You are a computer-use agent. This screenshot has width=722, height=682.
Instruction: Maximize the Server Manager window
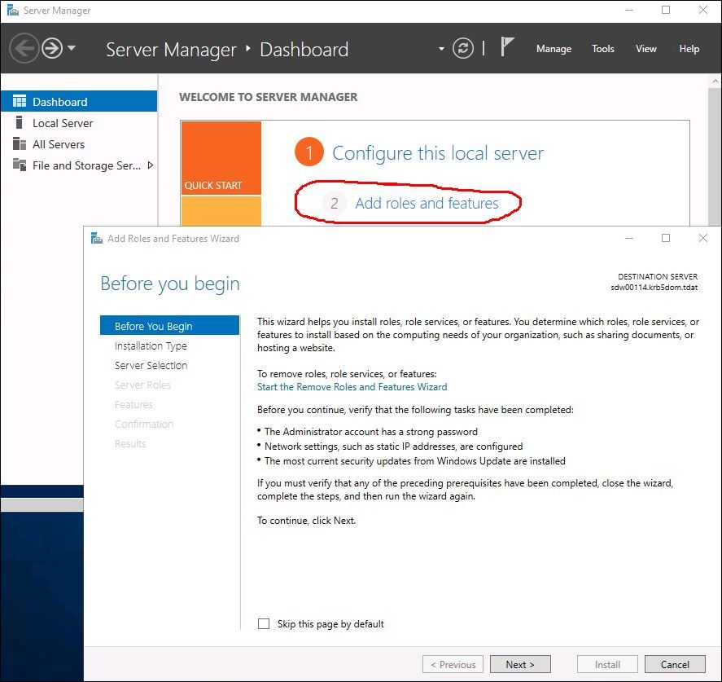[666, 10]
